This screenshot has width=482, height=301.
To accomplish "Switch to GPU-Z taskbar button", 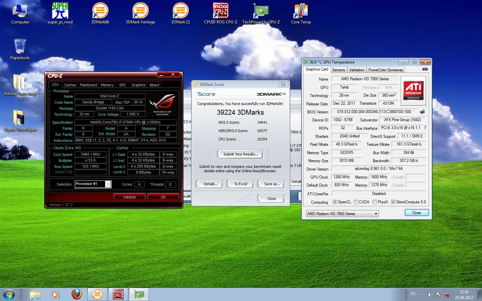I will pos(139,295).
